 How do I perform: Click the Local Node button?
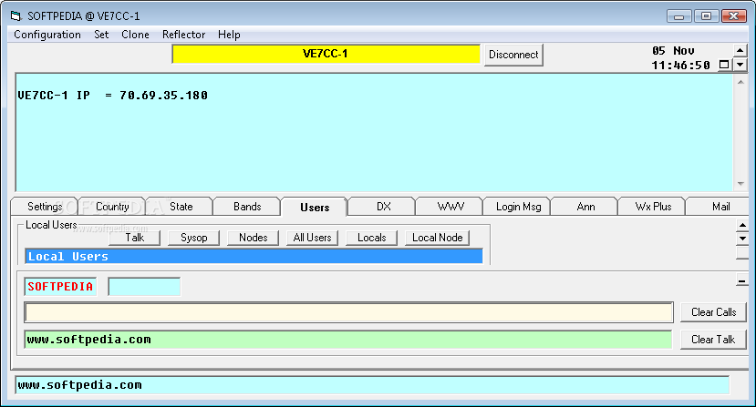[x=438, y=238]
